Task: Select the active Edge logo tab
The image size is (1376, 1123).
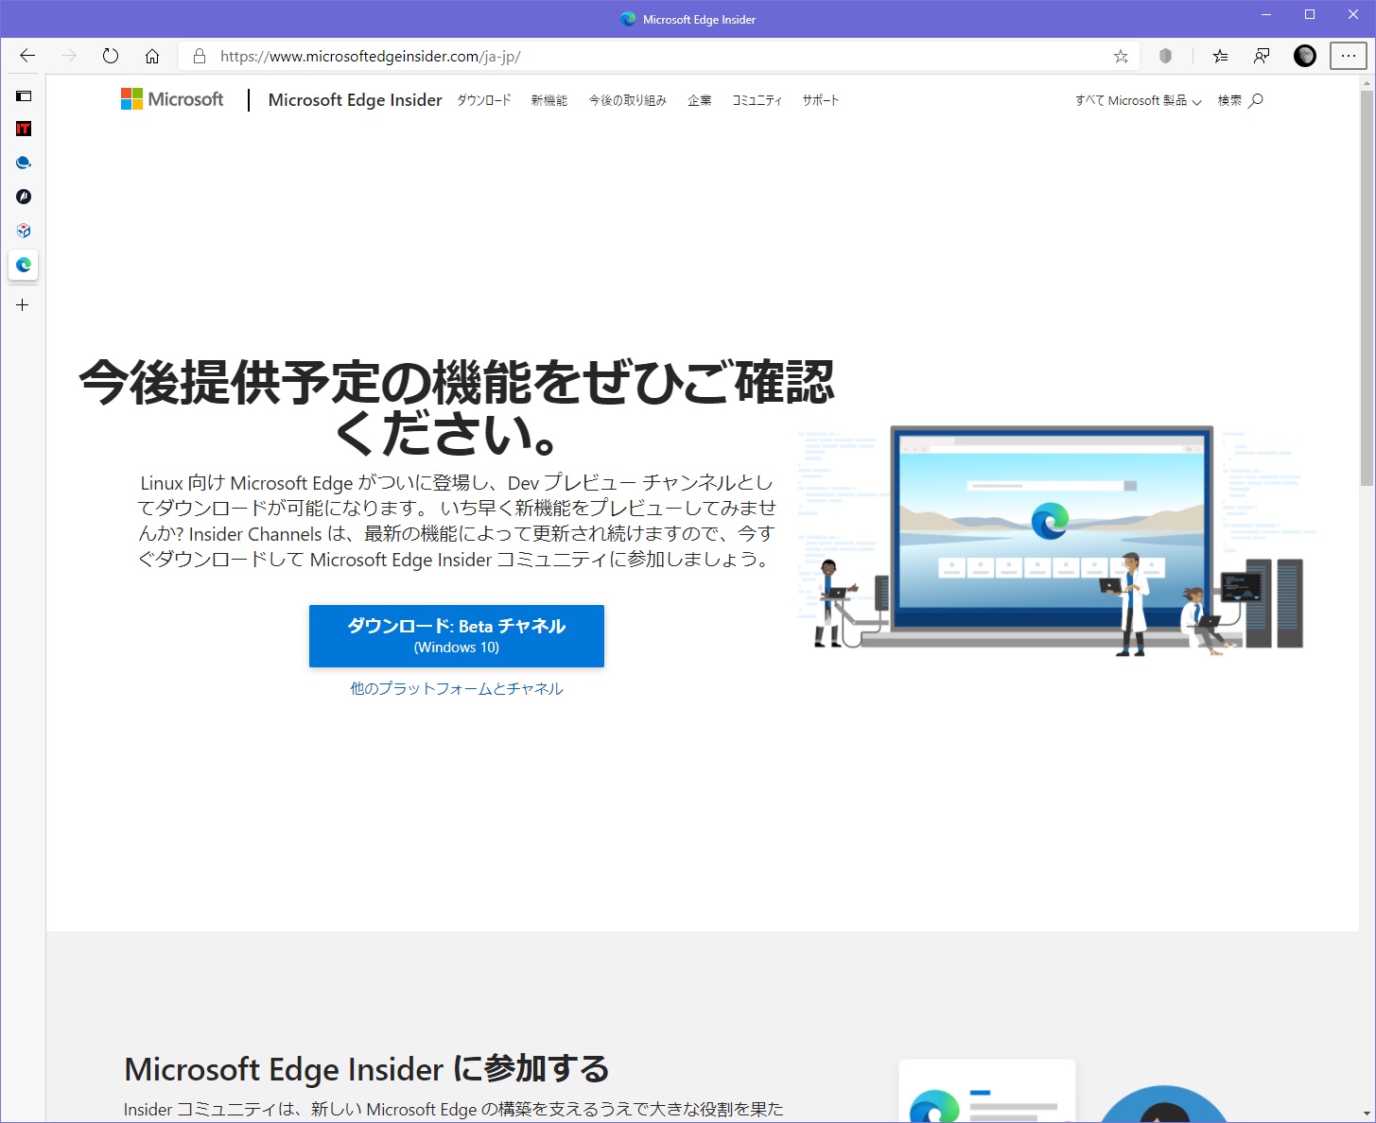Action: click(24, 265)
